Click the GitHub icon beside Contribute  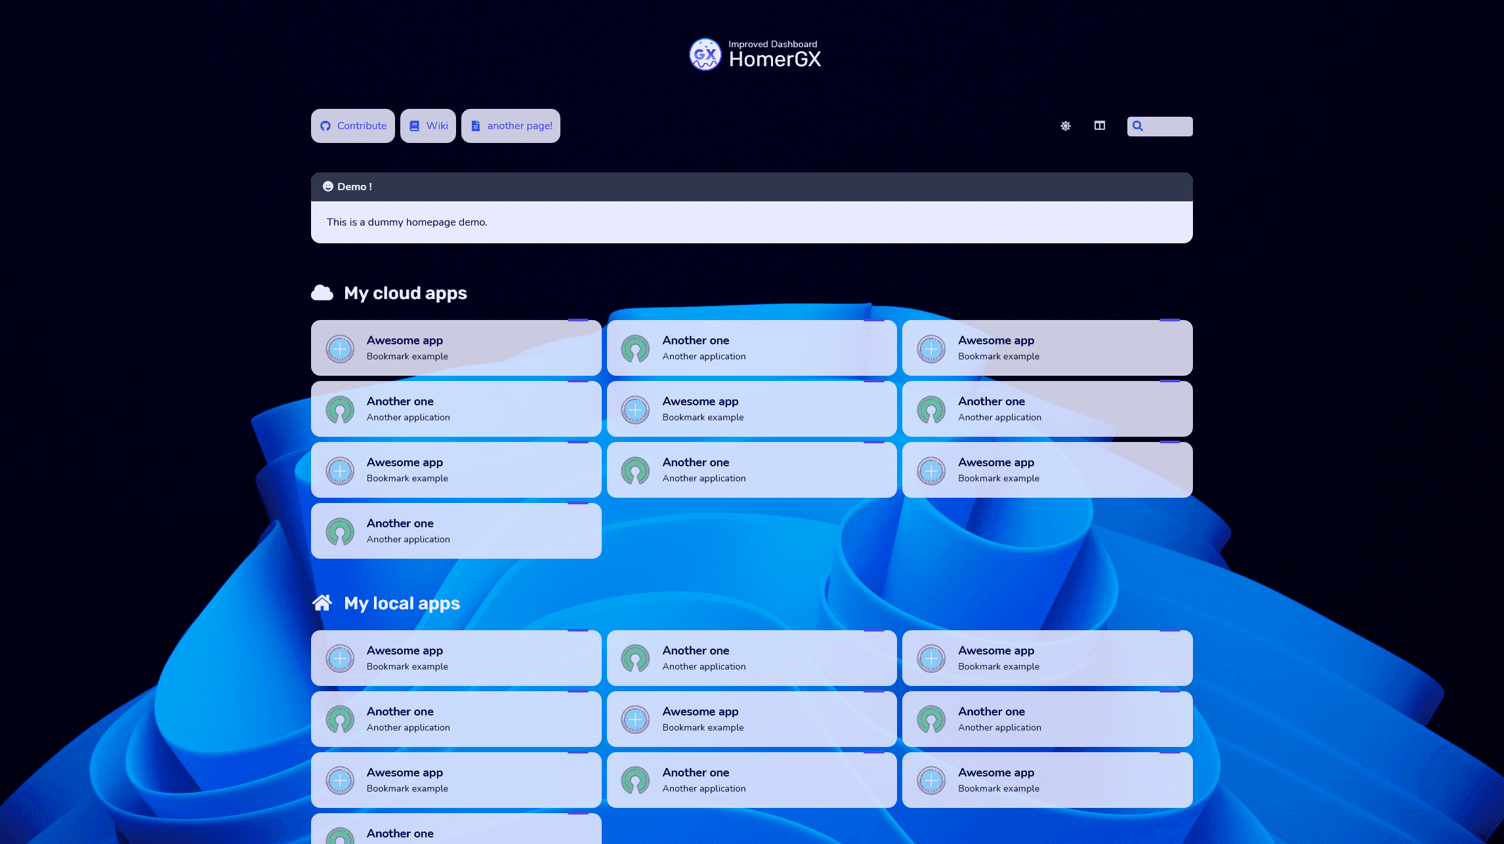click(x=325, y=126)
